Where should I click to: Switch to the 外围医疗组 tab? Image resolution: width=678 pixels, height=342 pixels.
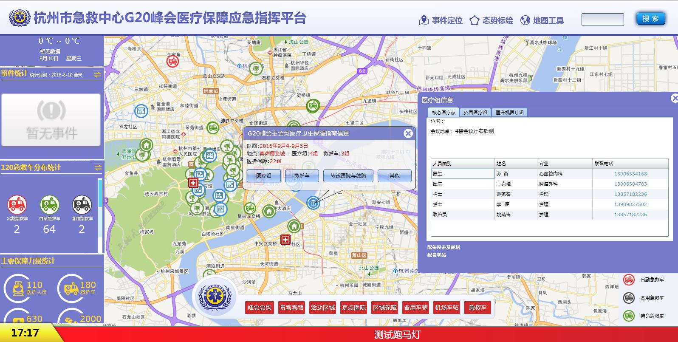point(475,113)
